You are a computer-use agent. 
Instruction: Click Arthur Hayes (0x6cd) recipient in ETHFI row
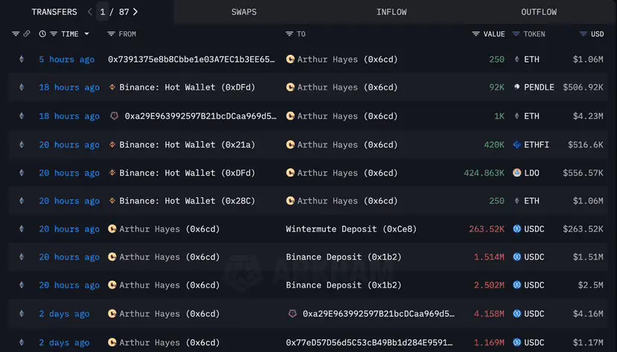pos(348,144)
